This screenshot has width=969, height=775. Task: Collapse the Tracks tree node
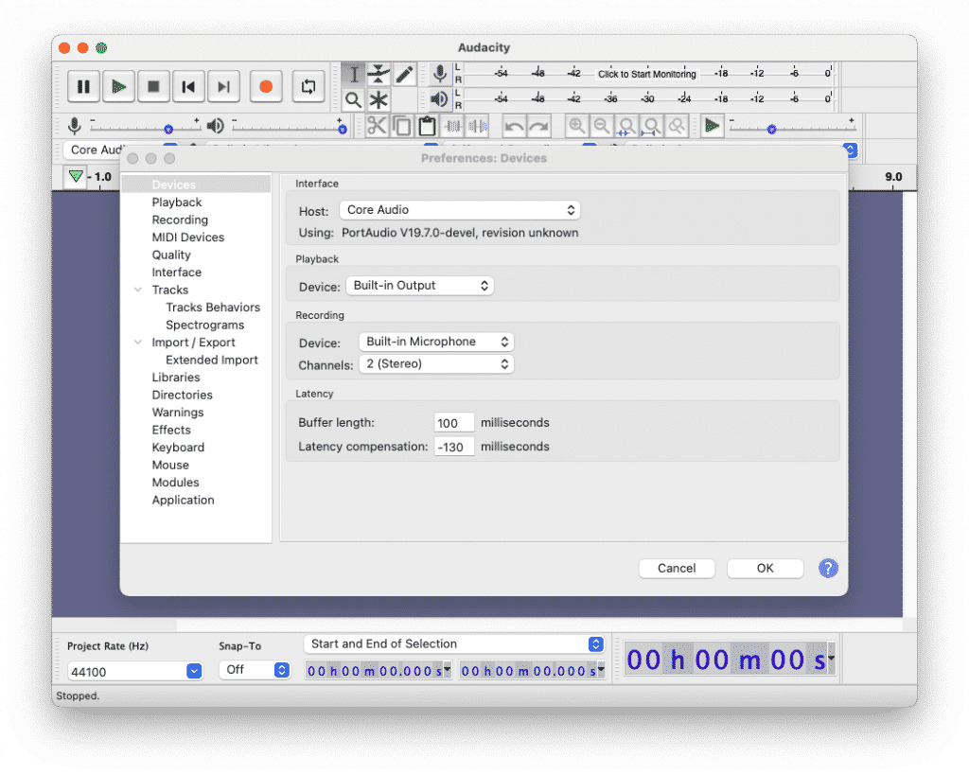[138, 290]
